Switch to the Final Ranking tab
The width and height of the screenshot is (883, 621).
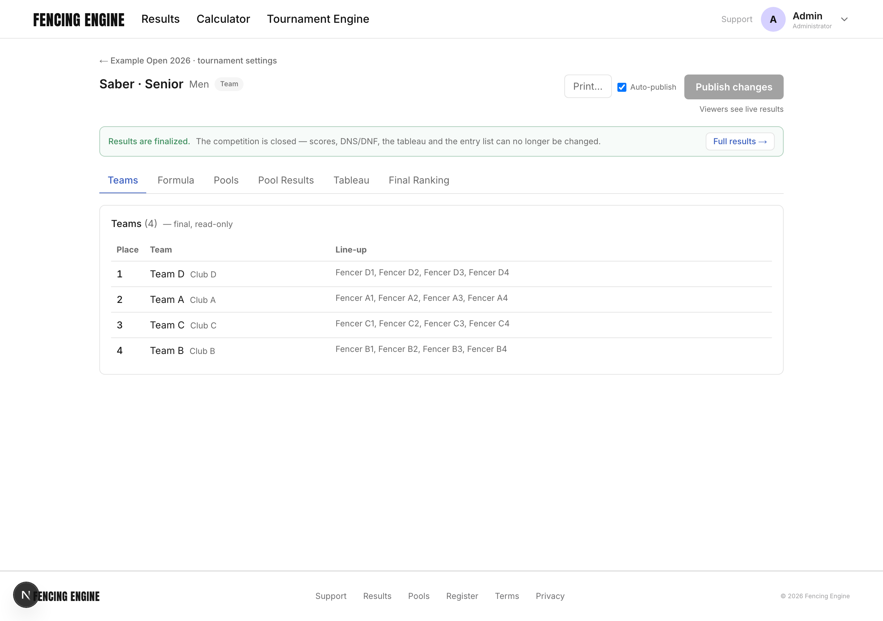419,180
